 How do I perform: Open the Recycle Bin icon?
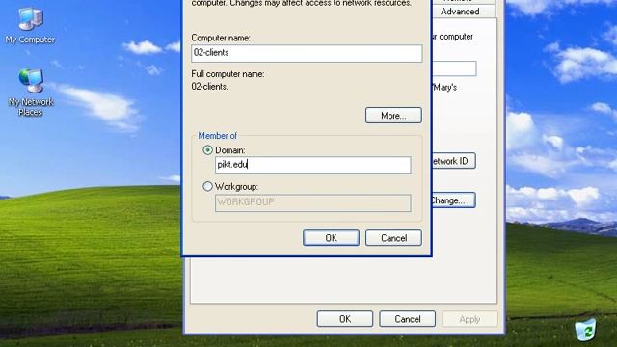(x=585, y=330)
